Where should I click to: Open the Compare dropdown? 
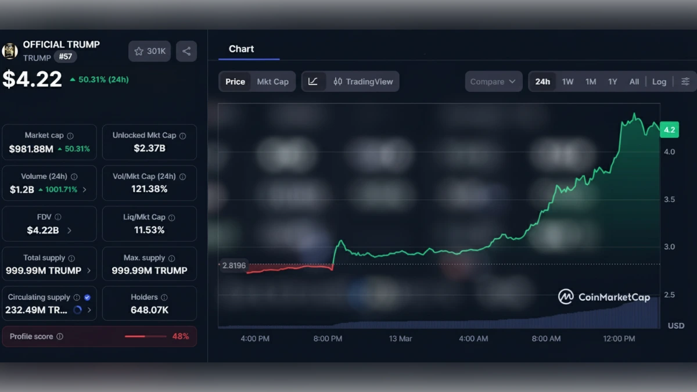[x=493, y=81]
